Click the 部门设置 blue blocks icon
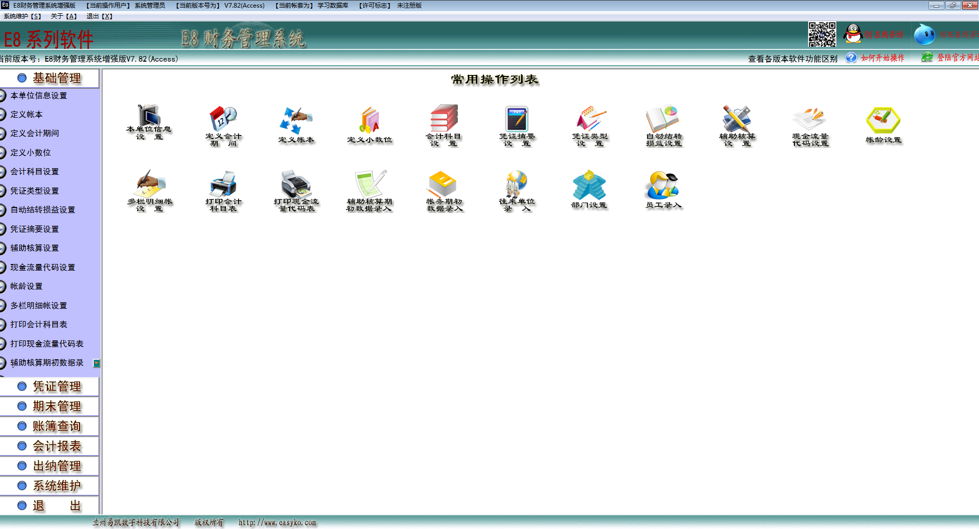The image size is (979, 529). [x=589, y=186]
